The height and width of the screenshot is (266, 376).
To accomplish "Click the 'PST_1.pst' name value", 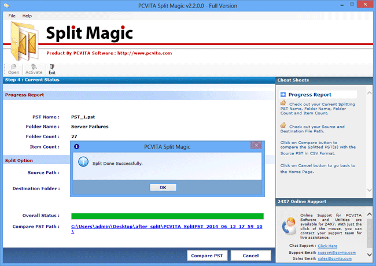I will (83, 117).
